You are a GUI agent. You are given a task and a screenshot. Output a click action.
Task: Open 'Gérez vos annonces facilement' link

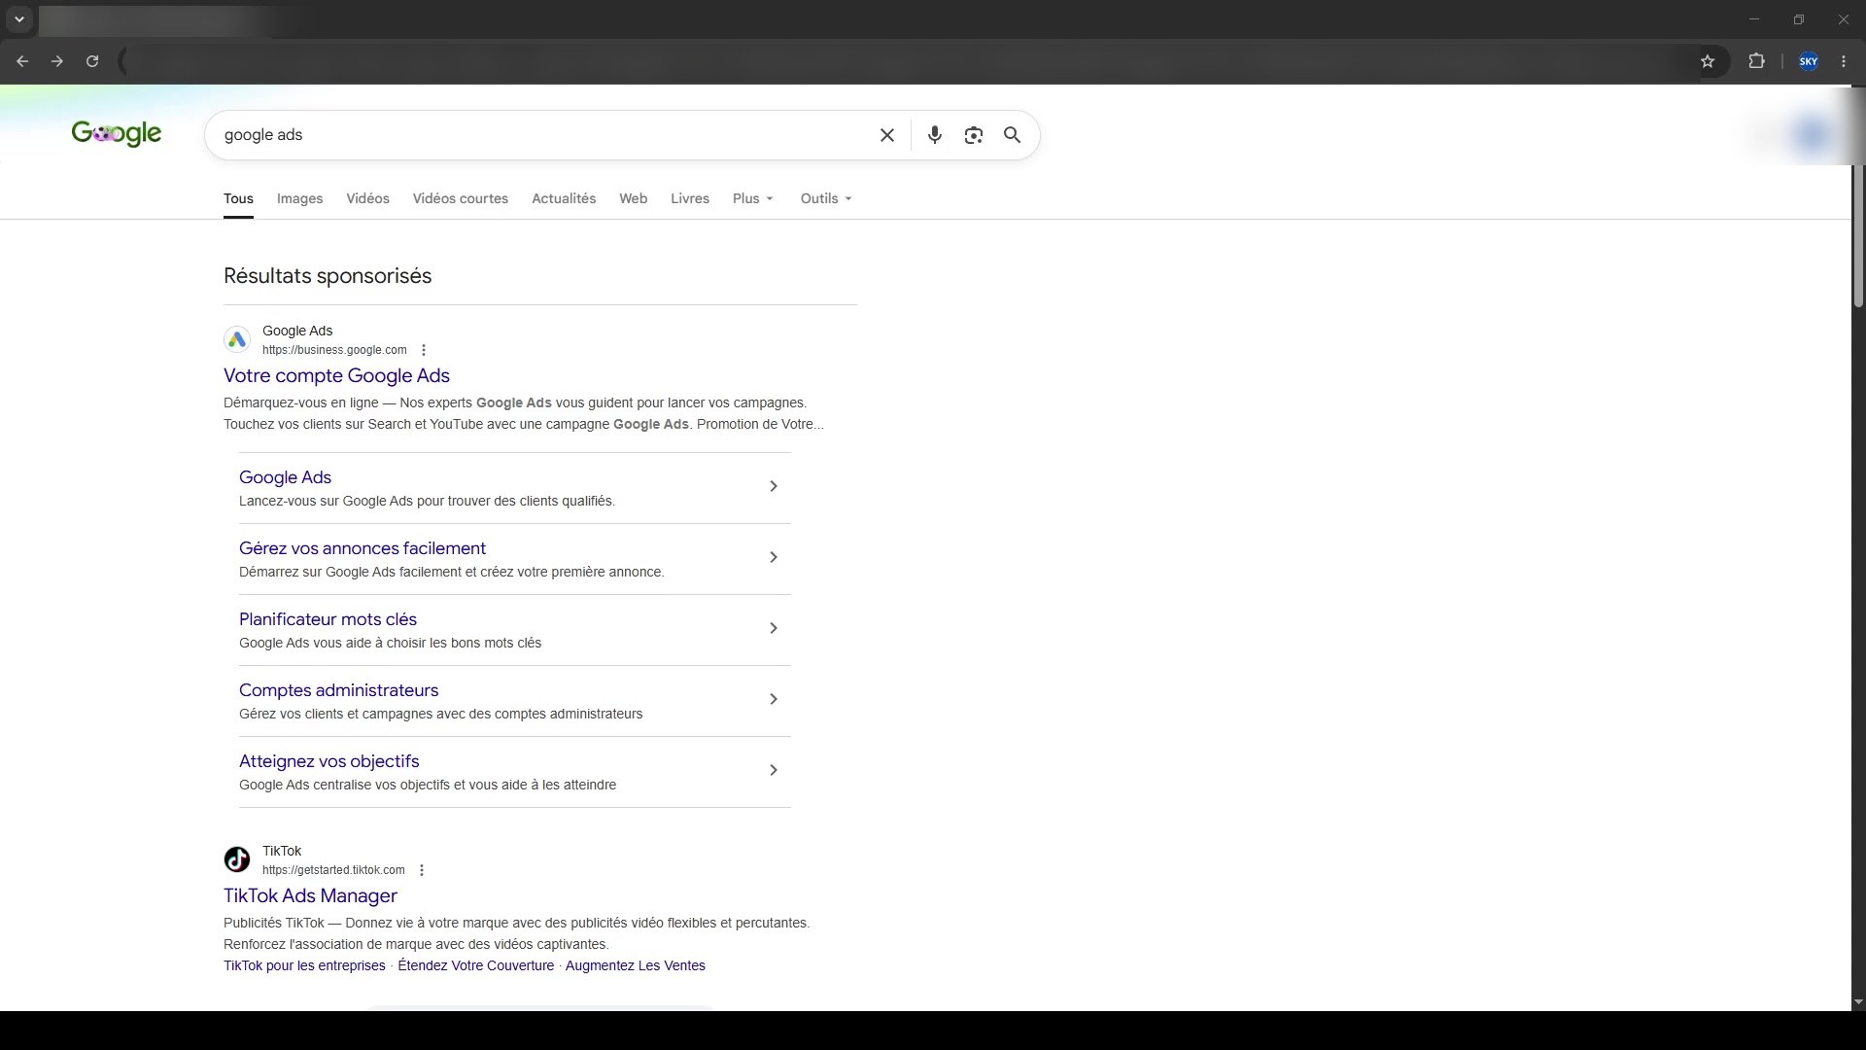pyautogui.click(x=363, y=548)
